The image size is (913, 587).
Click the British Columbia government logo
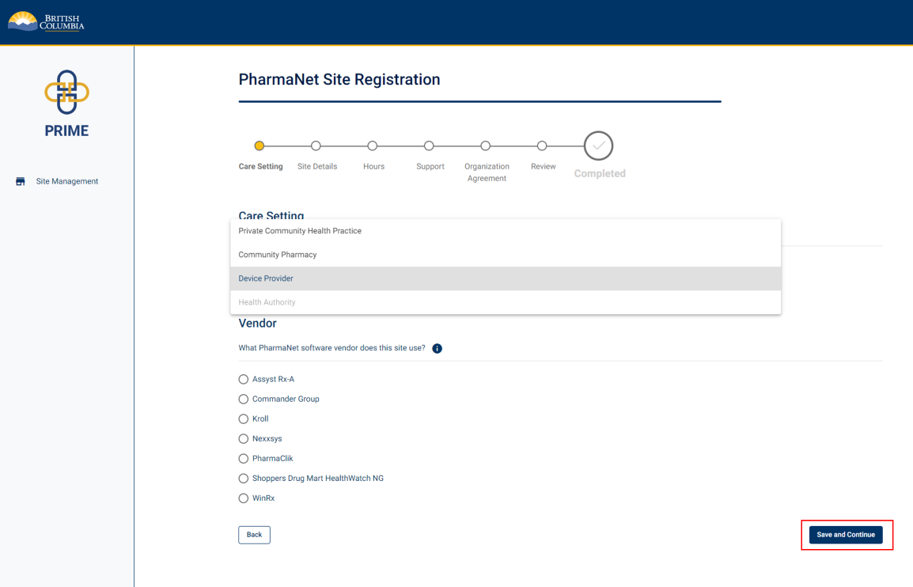pyautogui.click(x=45, y=21)
